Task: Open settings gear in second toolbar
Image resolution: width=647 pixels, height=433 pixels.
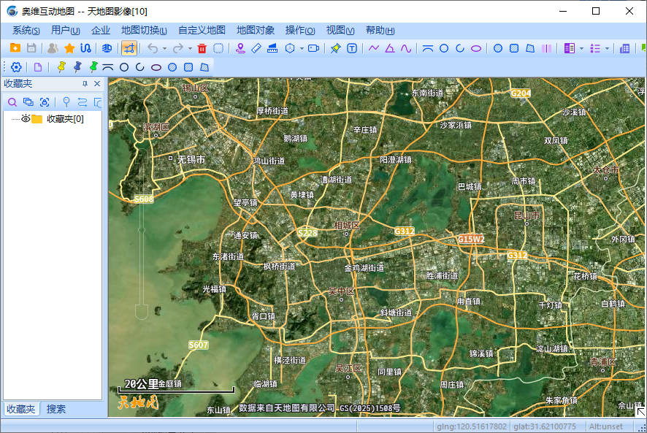Action: click(16, 67)
